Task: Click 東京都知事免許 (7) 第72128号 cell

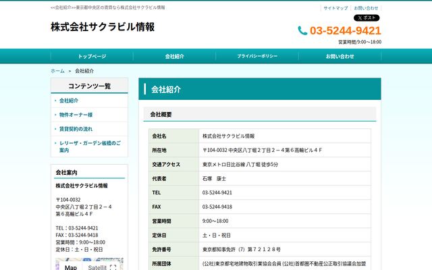Action: click(285, 249)
